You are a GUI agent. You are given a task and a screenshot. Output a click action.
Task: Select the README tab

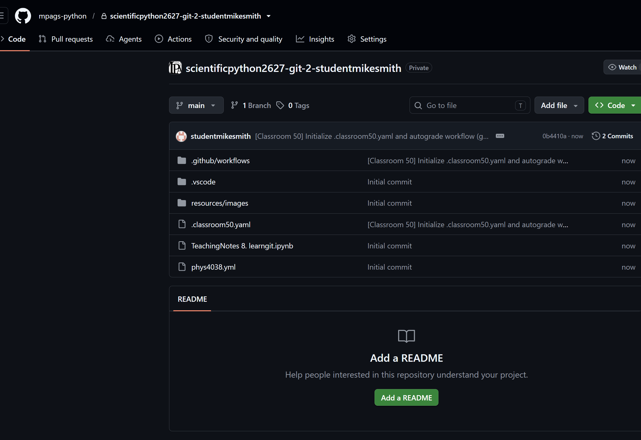point(192,299)
